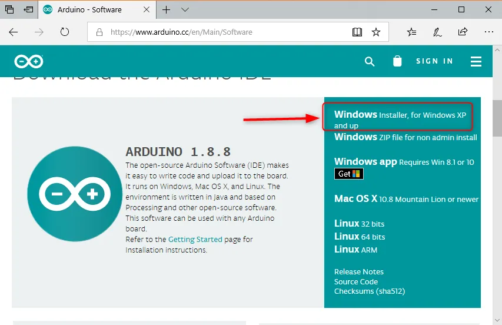Click Windows app Requires Win 8.1 link
Screen dimensions: 502x325
404,162
